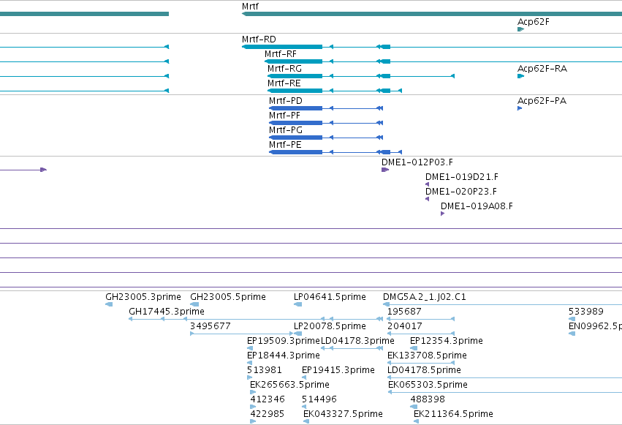This screenshot has height=425, width=622.
Task: Click the Acp62F gene label
Action: (533, 22)
